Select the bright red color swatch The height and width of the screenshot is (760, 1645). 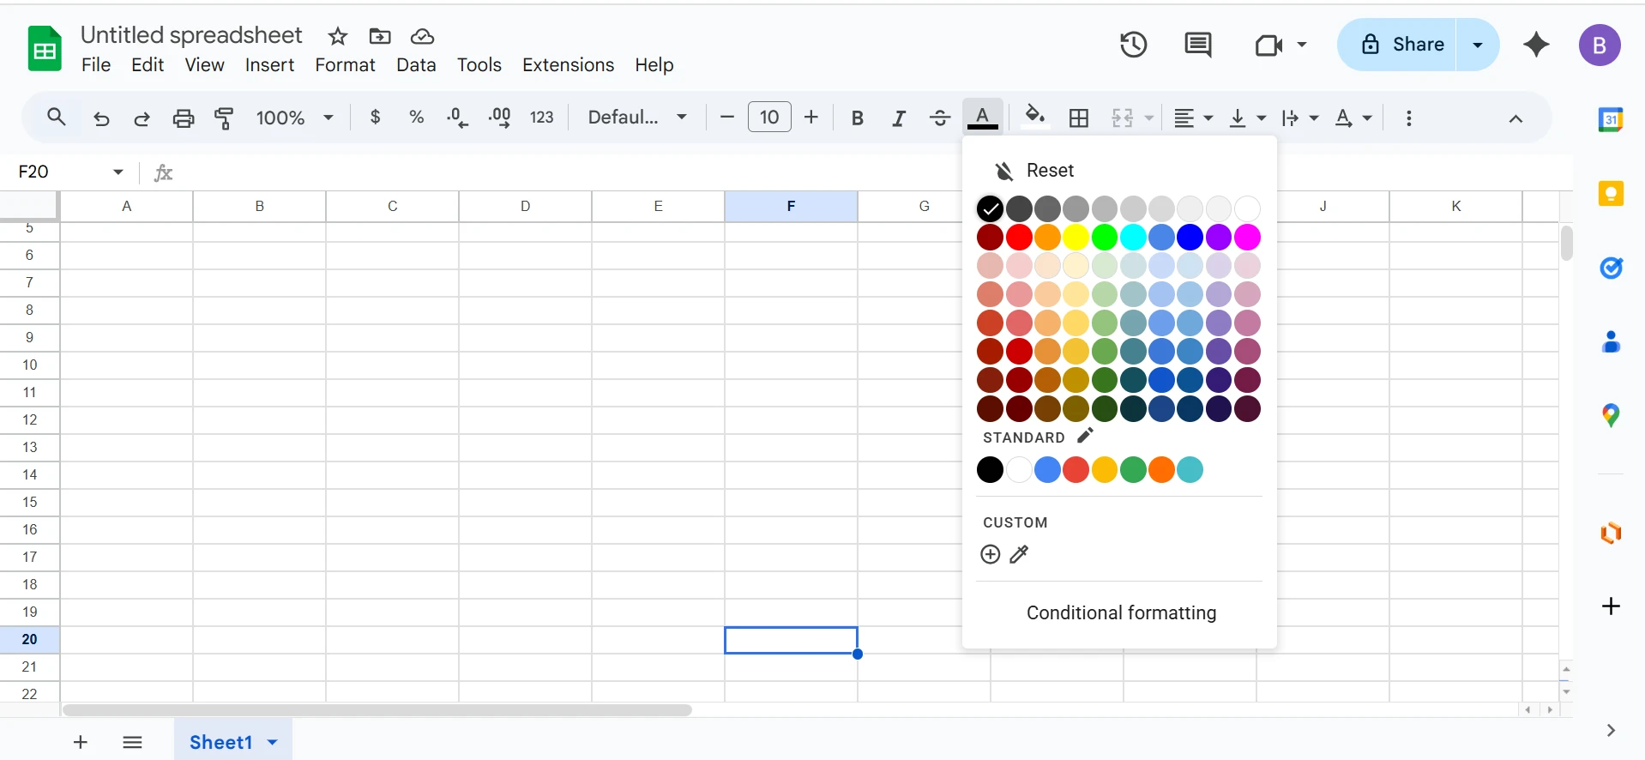(x=1019, y=237)
